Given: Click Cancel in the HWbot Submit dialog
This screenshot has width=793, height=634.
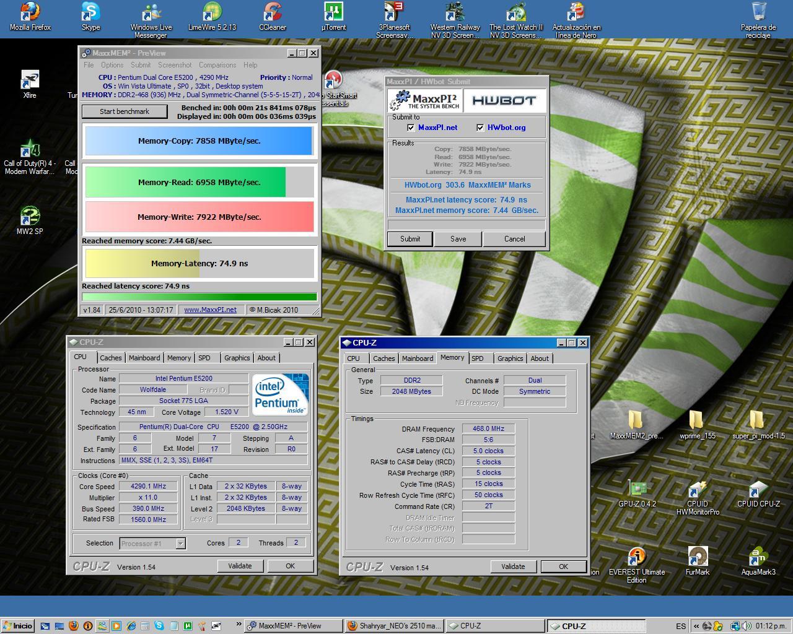Looking at the screenshot, I should coord(514,239).
